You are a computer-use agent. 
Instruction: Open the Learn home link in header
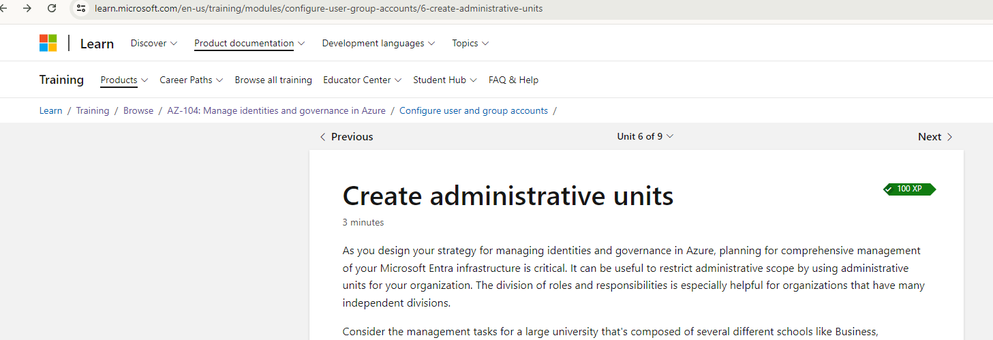tap(97, 44)
